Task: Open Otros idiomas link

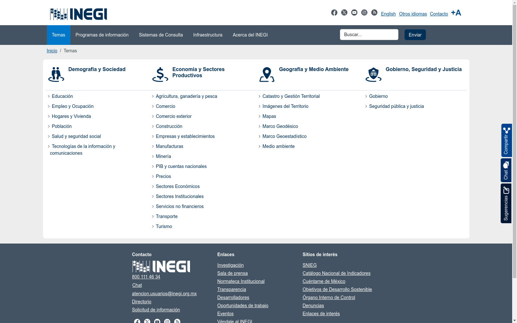Action: pos(413,14)
